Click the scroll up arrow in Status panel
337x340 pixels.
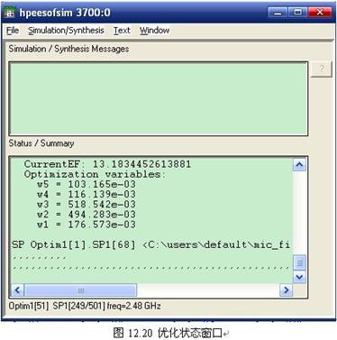pos(299,164)
